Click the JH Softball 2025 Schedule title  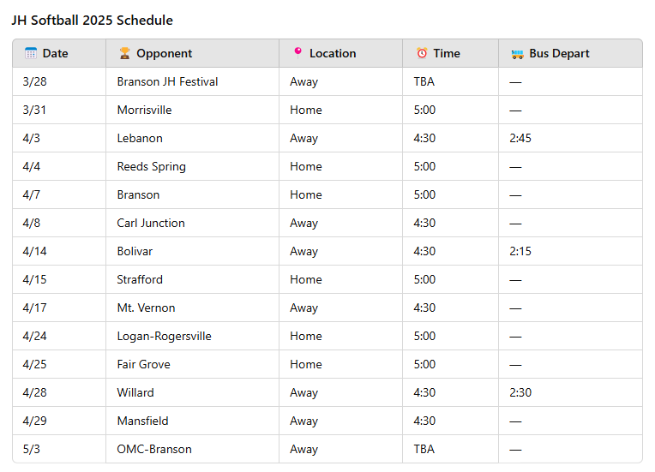coord(92,21)
